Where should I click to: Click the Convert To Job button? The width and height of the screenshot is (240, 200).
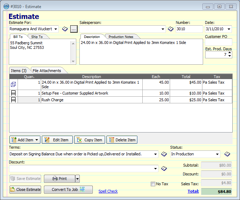(68, 189)
